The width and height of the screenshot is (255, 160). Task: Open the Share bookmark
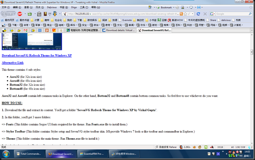coord(211,20)
